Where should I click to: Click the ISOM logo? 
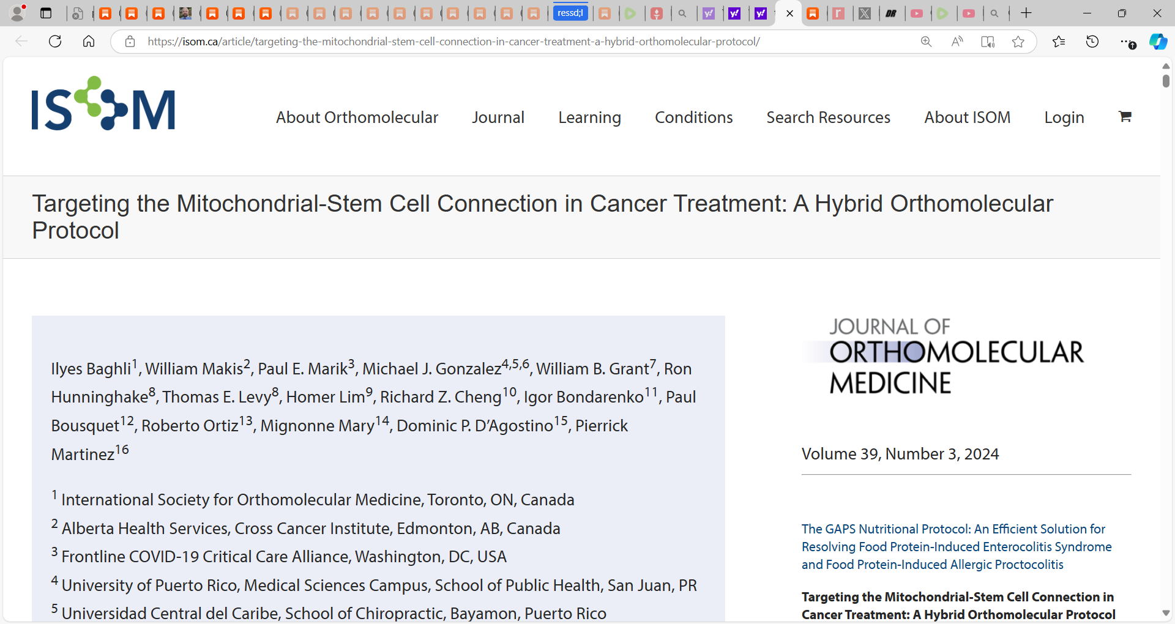(103, 103)
